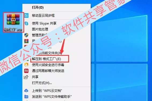Viewport: 152px width, 101px height.
Task: Select 发送到 "WPS文件传输助手"
Action: [52, 97]
